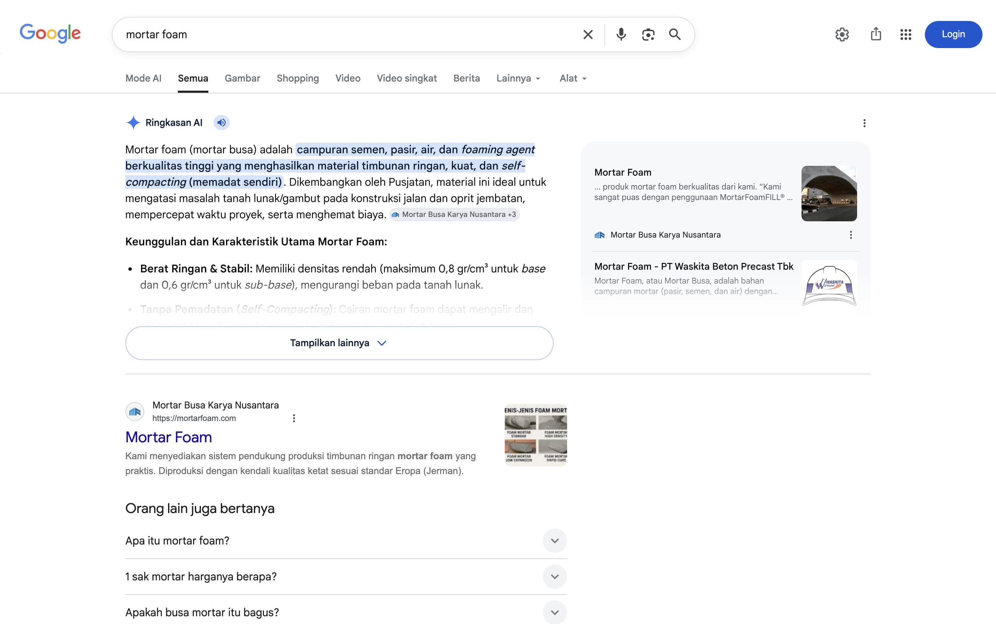This screenshot has width=996, height=624.
Task: Click Mortar Busa Karya Nusantara site name above URL
Action: [x=215, y=405]
